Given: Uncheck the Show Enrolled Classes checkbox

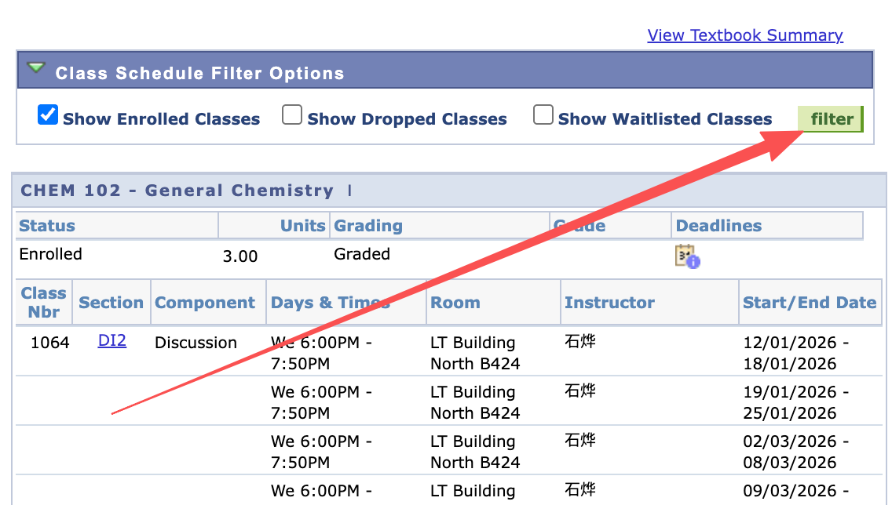Looking at the screenshot, I should click(x=48, y=115).
